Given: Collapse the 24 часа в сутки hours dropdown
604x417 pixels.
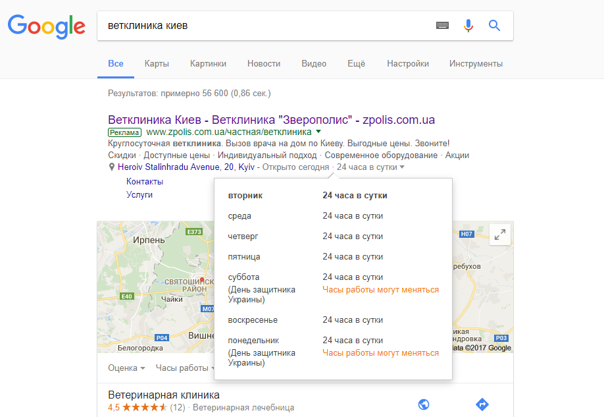Looking at the screenshot, I should [x=401, y=167].
